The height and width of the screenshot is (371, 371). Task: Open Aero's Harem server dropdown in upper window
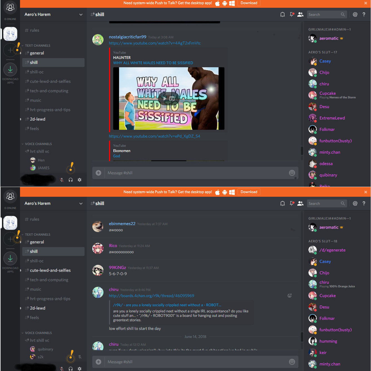pos(81,14)
